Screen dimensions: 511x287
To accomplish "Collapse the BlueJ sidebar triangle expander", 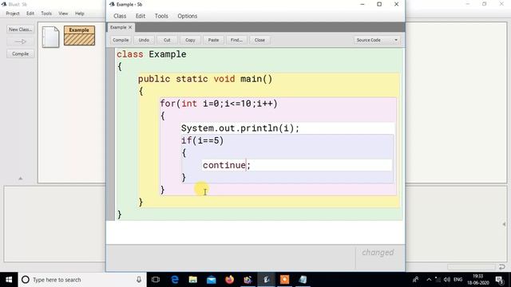I will coord(20,179).
